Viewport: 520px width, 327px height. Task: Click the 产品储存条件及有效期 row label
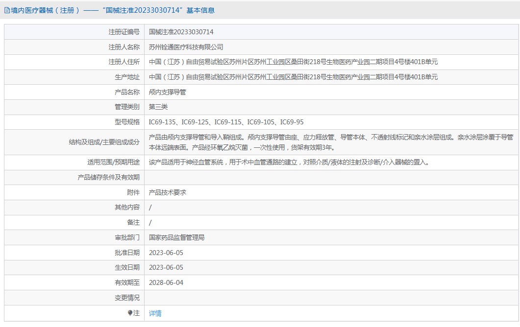(108, 177)
